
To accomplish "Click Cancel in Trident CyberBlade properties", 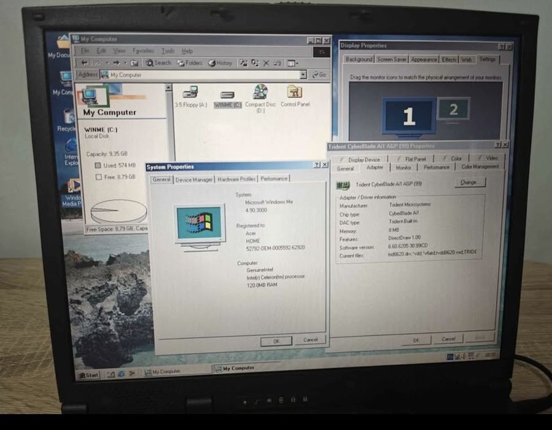I will pyautogui.click(x=448, y=339).
